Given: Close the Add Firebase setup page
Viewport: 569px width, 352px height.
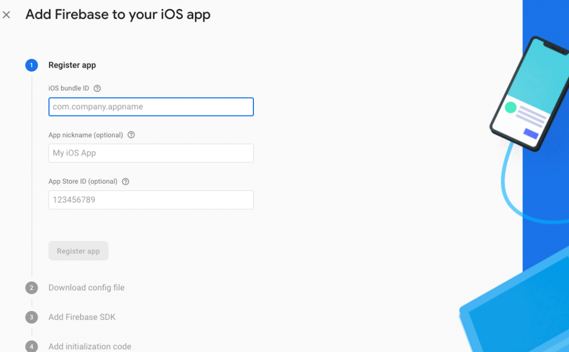Looking at the screenshot, I should pos(7,15).
